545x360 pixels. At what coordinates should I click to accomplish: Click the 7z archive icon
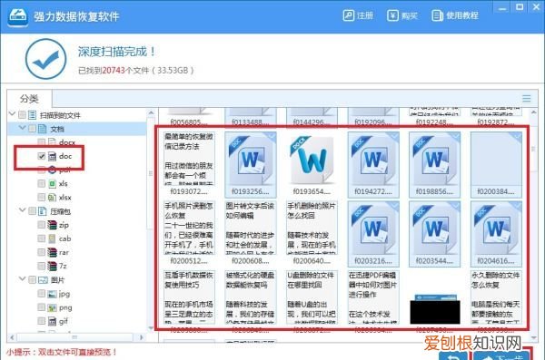pyautogui.click(x=52, y=267)
